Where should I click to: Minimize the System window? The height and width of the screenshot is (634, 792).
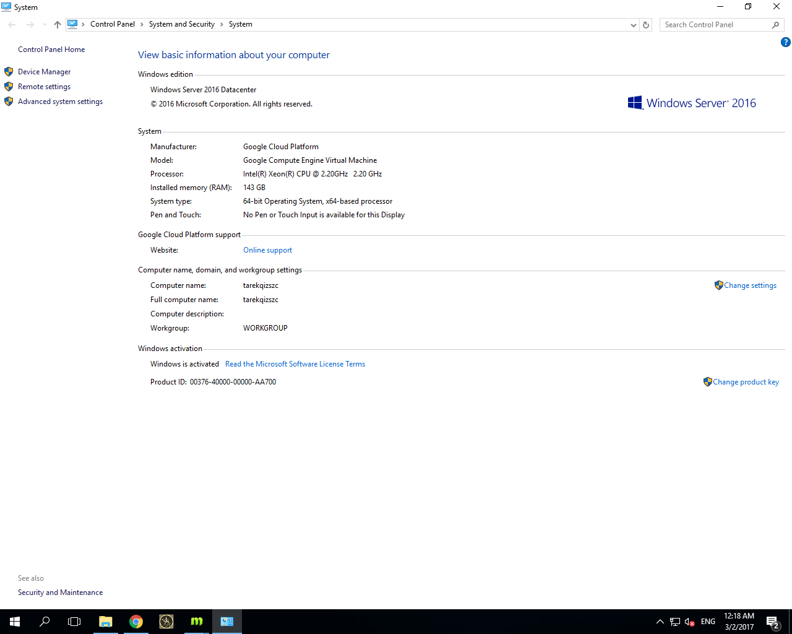pyautogui.click(x=720, y=7)
